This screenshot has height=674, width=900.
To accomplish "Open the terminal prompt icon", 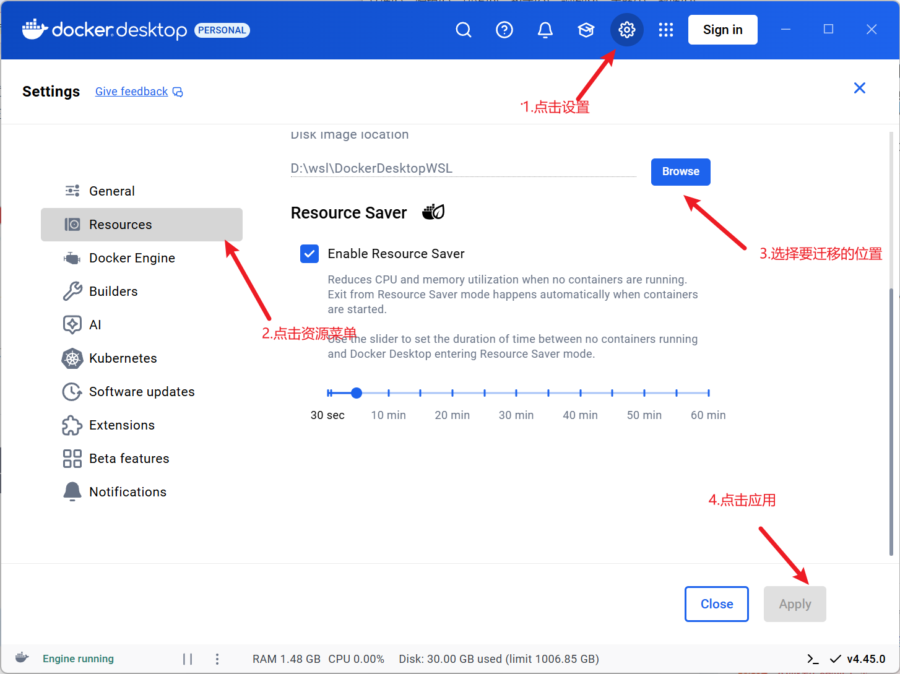I will click(813, 659).
